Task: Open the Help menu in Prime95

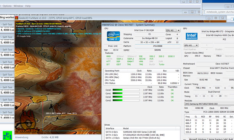Action: pyautogui.click(x=28, y=6)
